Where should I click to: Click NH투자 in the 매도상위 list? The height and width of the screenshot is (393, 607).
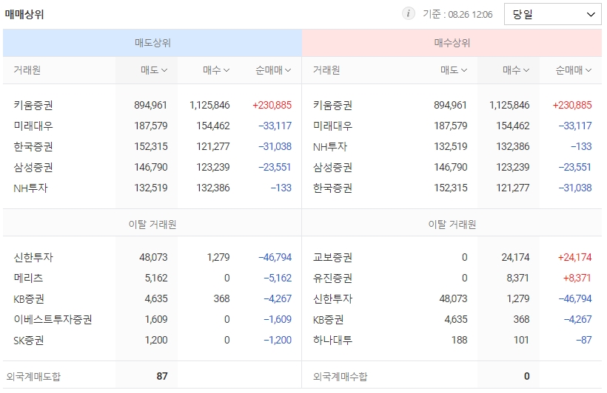coord(30,188)
